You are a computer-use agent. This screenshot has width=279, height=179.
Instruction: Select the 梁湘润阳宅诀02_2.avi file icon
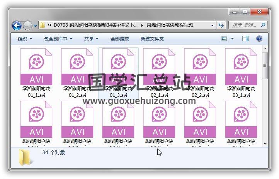(x=200, y=67)
